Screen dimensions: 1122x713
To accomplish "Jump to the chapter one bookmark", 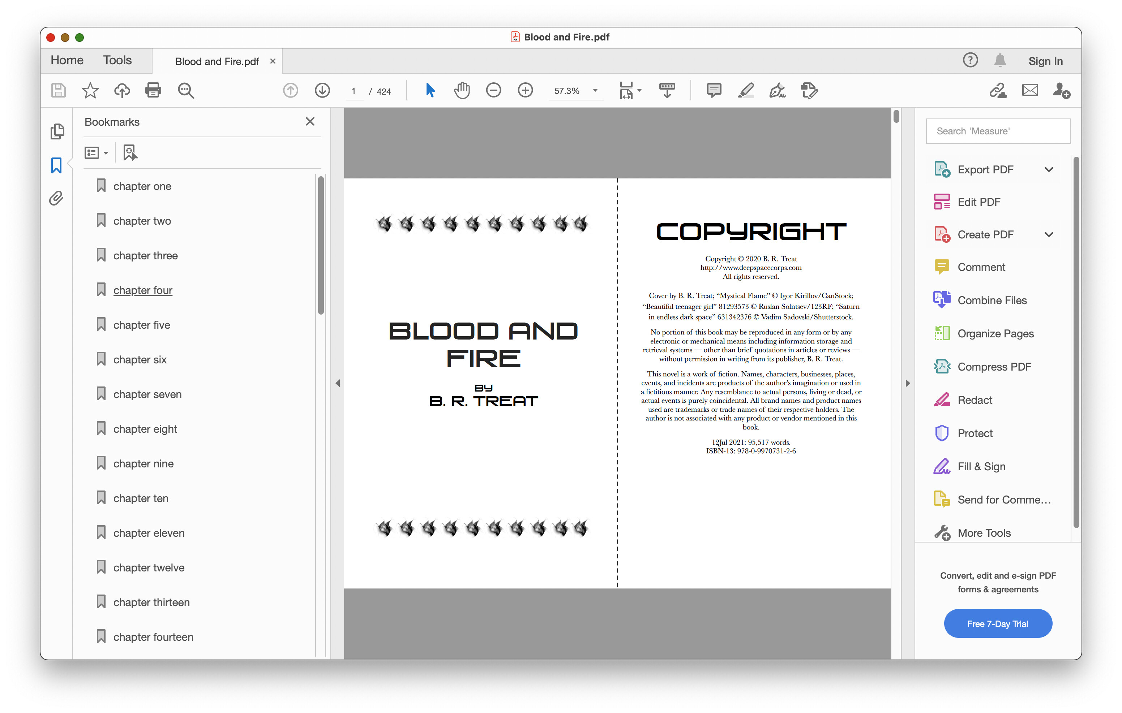I will 142,186.
